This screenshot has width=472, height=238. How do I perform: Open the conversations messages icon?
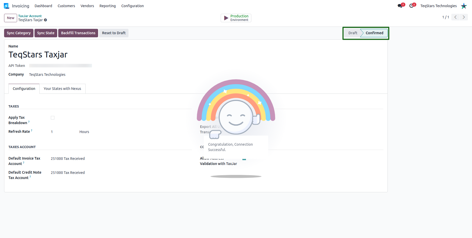tap(400, 6)
